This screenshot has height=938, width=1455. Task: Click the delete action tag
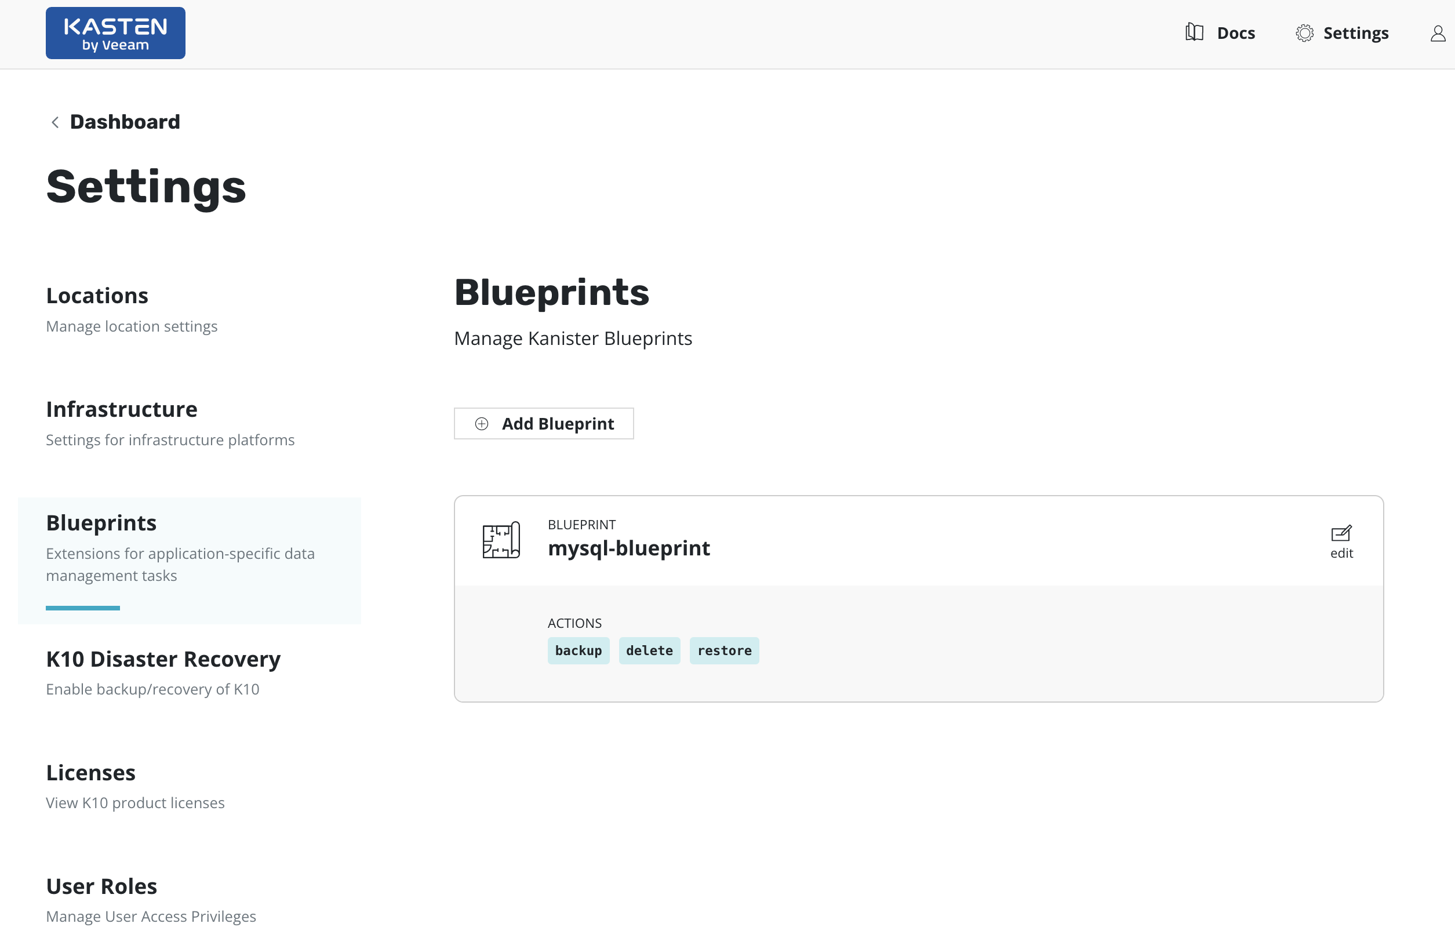pos(649,650)
